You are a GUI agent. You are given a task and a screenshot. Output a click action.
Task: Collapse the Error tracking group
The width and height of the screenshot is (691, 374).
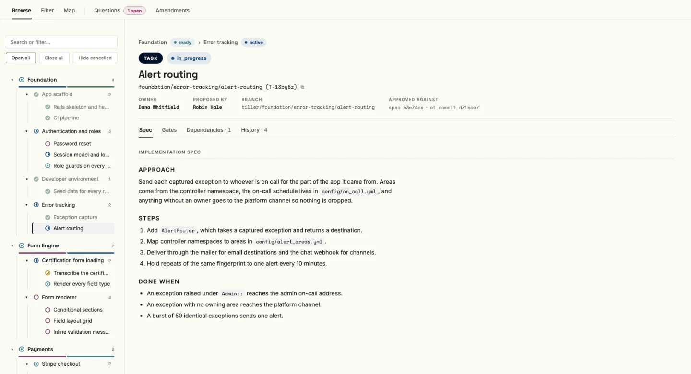(27, 205)
